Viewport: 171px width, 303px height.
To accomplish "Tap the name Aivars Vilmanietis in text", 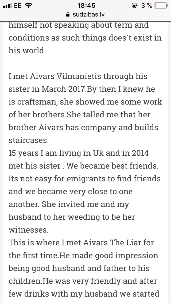I will pos(66,76).
